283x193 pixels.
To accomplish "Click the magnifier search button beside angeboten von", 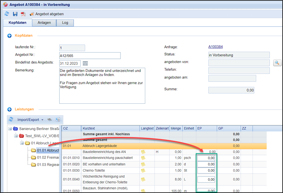I will (277, 63).
